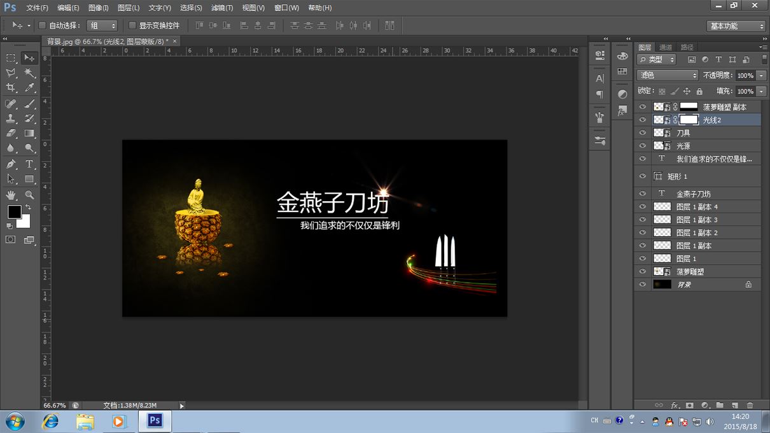The image size is (770, 433).
Task: Select the Eyedropper tool
Action: pos(29,88)
